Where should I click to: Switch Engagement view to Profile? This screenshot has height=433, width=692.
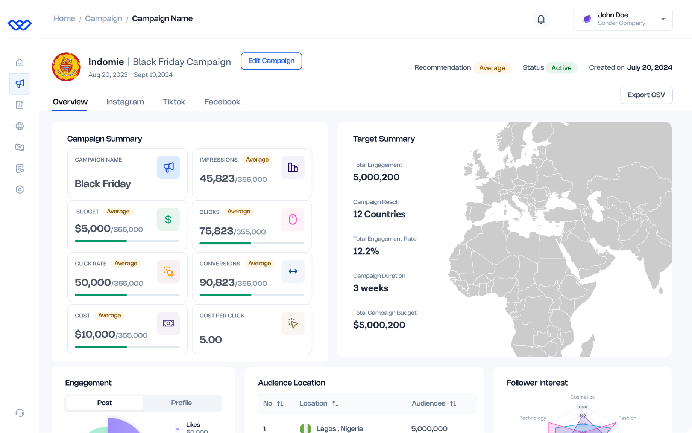tap(181, 403)
